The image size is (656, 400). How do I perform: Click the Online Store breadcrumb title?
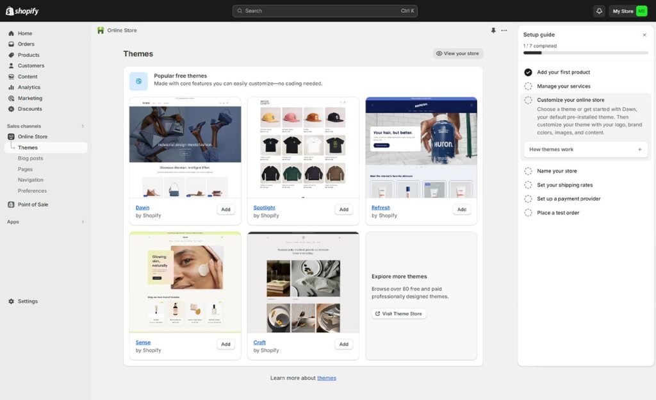point(122,30)
